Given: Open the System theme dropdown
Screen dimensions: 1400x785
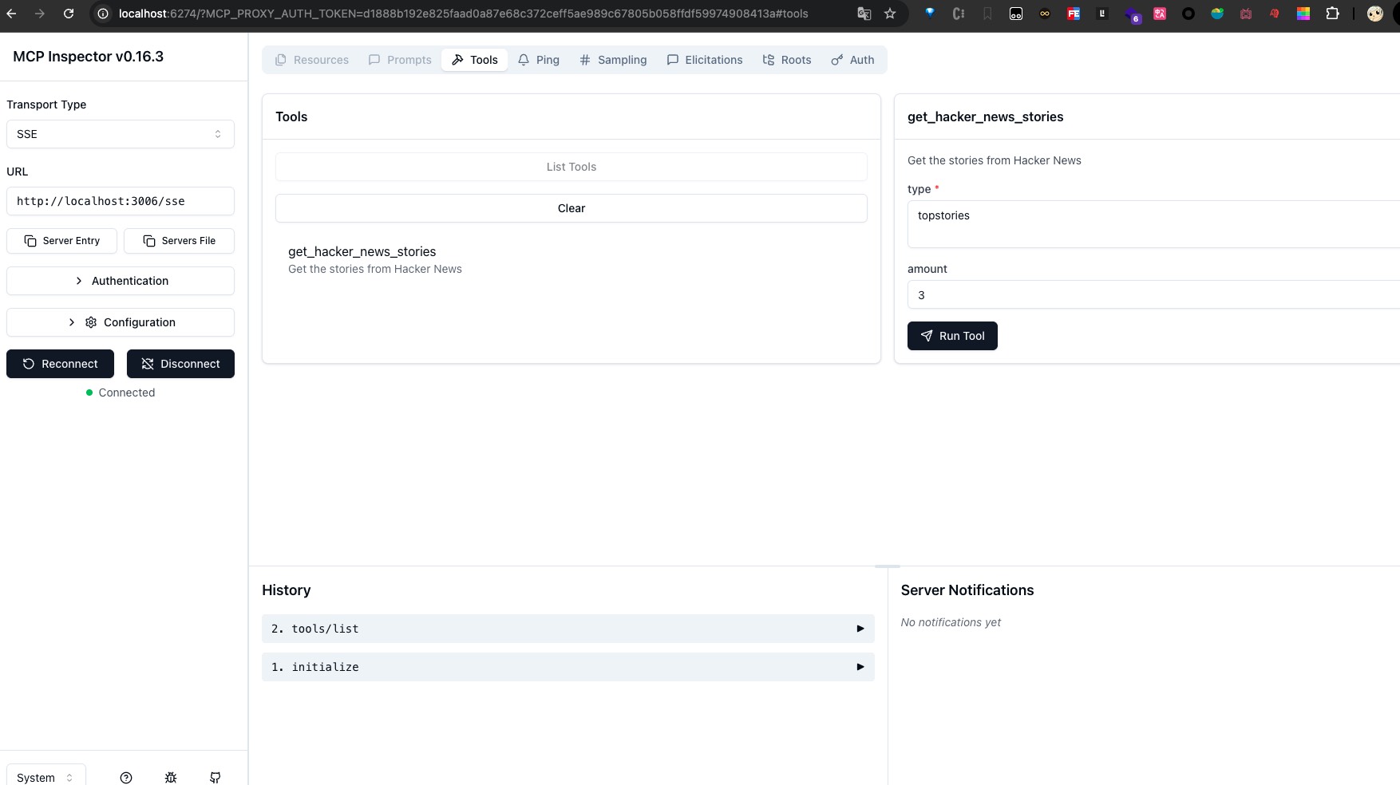Looking at the screenshot, I should click(45, 777).
